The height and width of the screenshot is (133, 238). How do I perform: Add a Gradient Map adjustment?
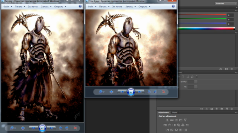(185, 130)
